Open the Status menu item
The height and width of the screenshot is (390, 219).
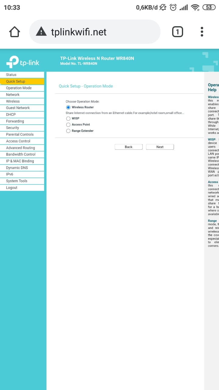[x=22, y=75]
